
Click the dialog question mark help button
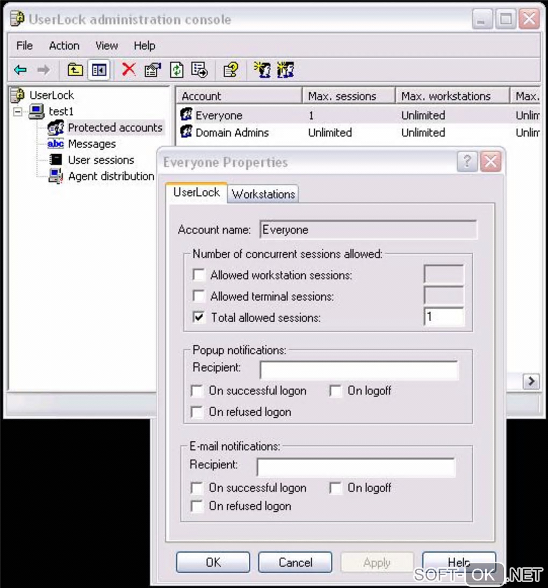[x=467, y=162]
